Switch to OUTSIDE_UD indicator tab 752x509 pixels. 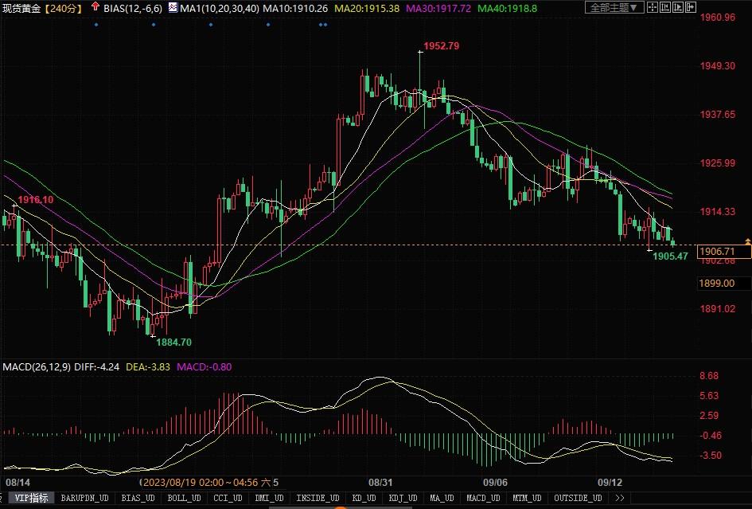tap(578, 498)
